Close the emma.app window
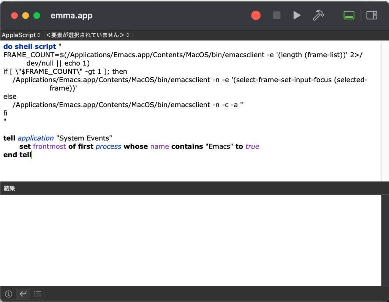This screenshot has height=302, width=389. tap(14, 16)
